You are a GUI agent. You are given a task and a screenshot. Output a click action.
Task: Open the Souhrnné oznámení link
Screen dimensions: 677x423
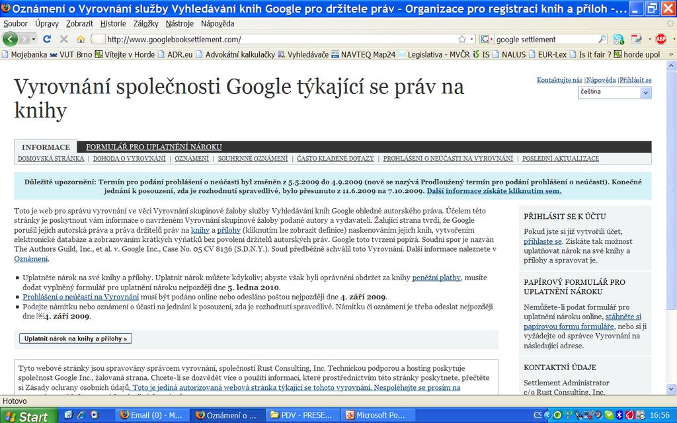253,159
